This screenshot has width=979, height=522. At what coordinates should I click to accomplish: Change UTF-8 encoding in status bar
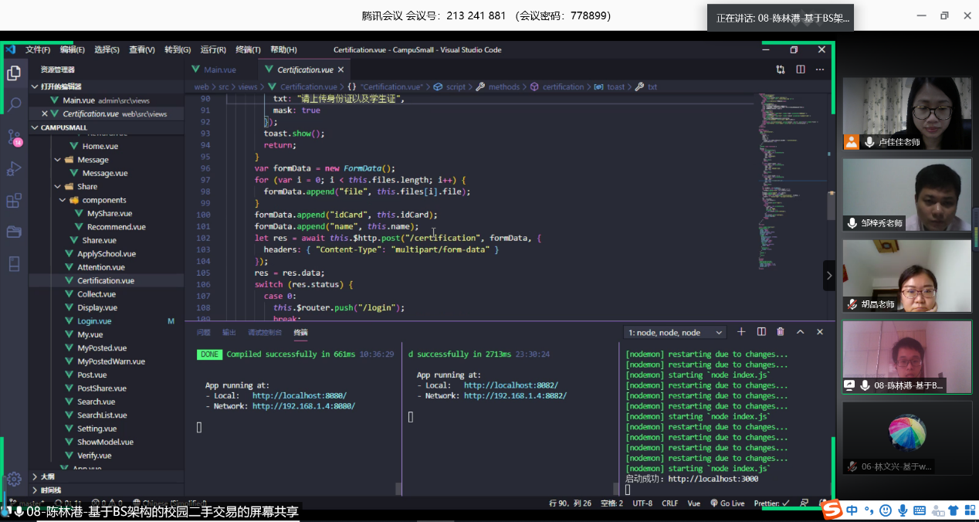[x=642, y=503]
